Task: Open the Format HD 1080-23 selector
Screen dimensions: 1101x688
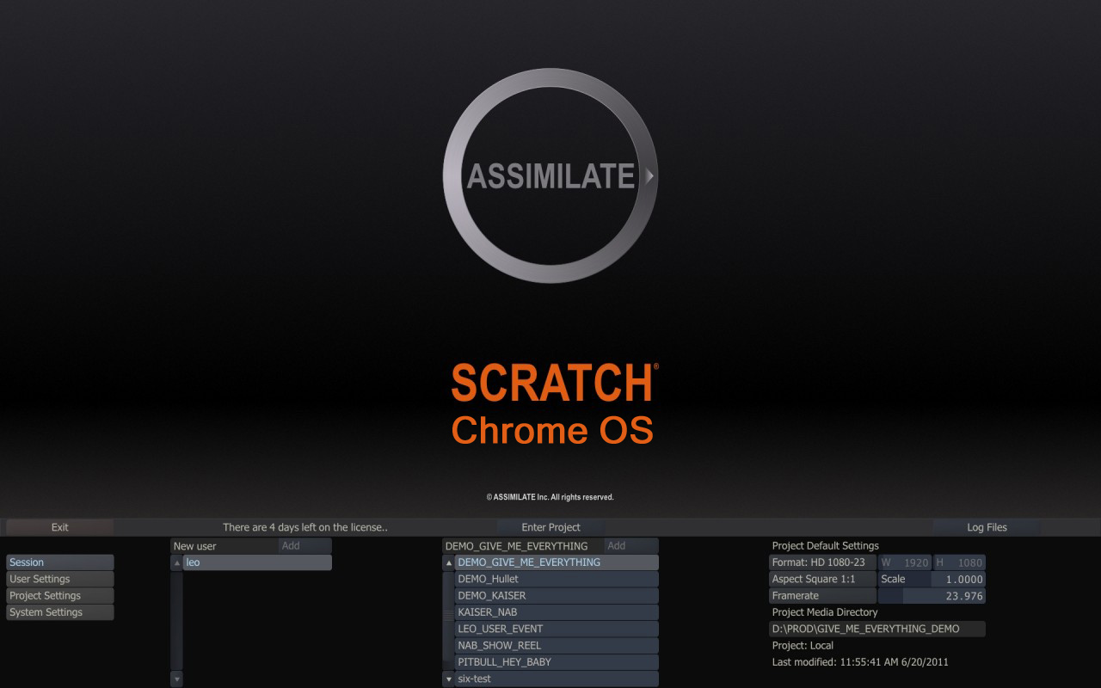Action: (822, 562)
